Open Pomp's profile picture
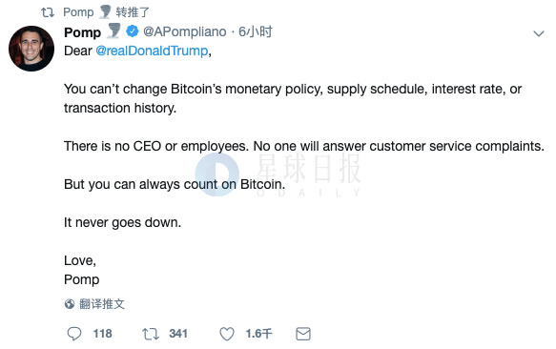Image resolution: width=556 pixels, height=349 pixels. point(31,49)
